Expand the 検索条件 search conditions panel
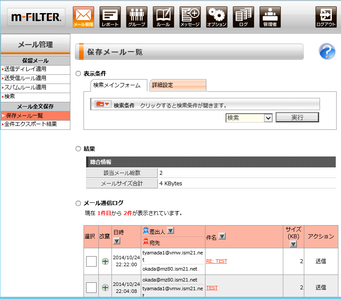 [103, 104]
